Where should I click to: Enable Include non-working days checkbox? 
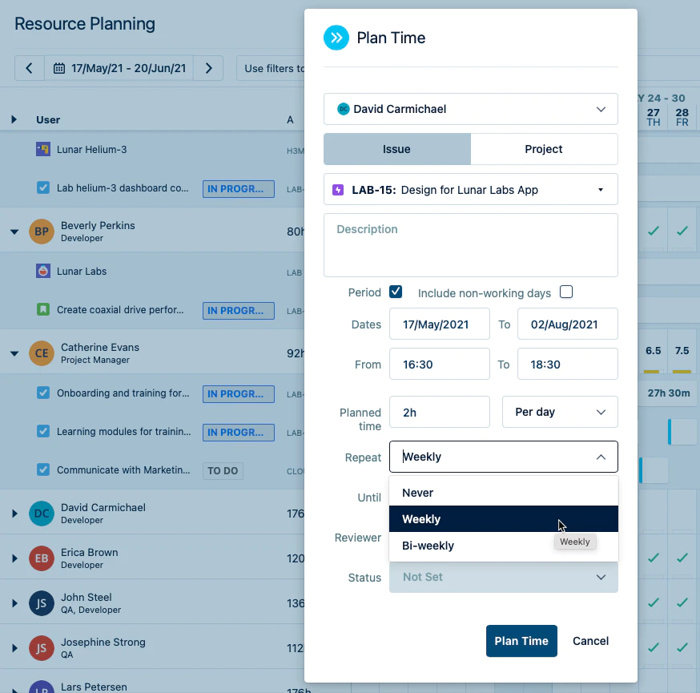[x=566, y=292]
